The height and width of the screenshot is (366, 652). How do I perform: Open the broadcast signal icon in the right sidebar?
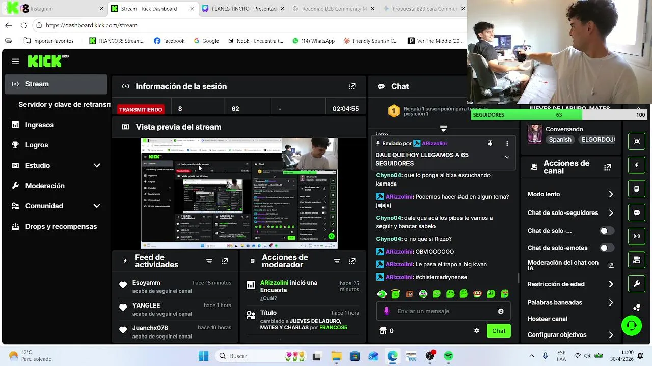point(637,236)
